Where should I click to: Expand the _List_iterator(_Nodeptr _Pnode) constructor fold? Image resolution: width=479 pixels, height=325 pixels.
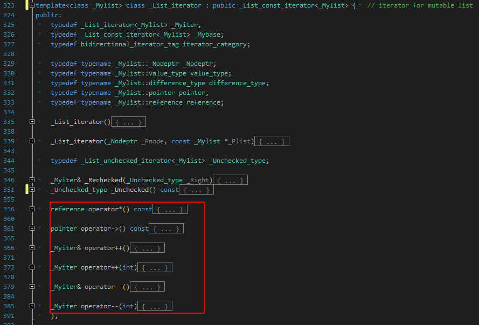tap(32, 141)
